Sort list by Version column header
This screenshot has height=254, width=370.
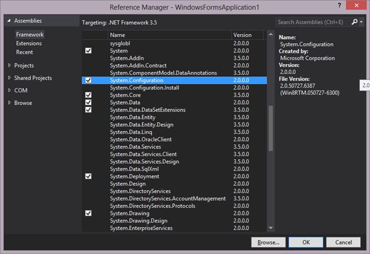click(x=247, y=35)
